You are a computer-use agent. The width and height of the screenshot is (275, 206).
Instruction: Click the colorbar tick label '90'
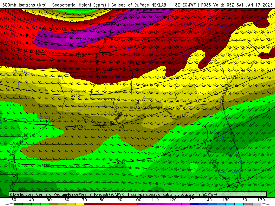pos(120,200)
